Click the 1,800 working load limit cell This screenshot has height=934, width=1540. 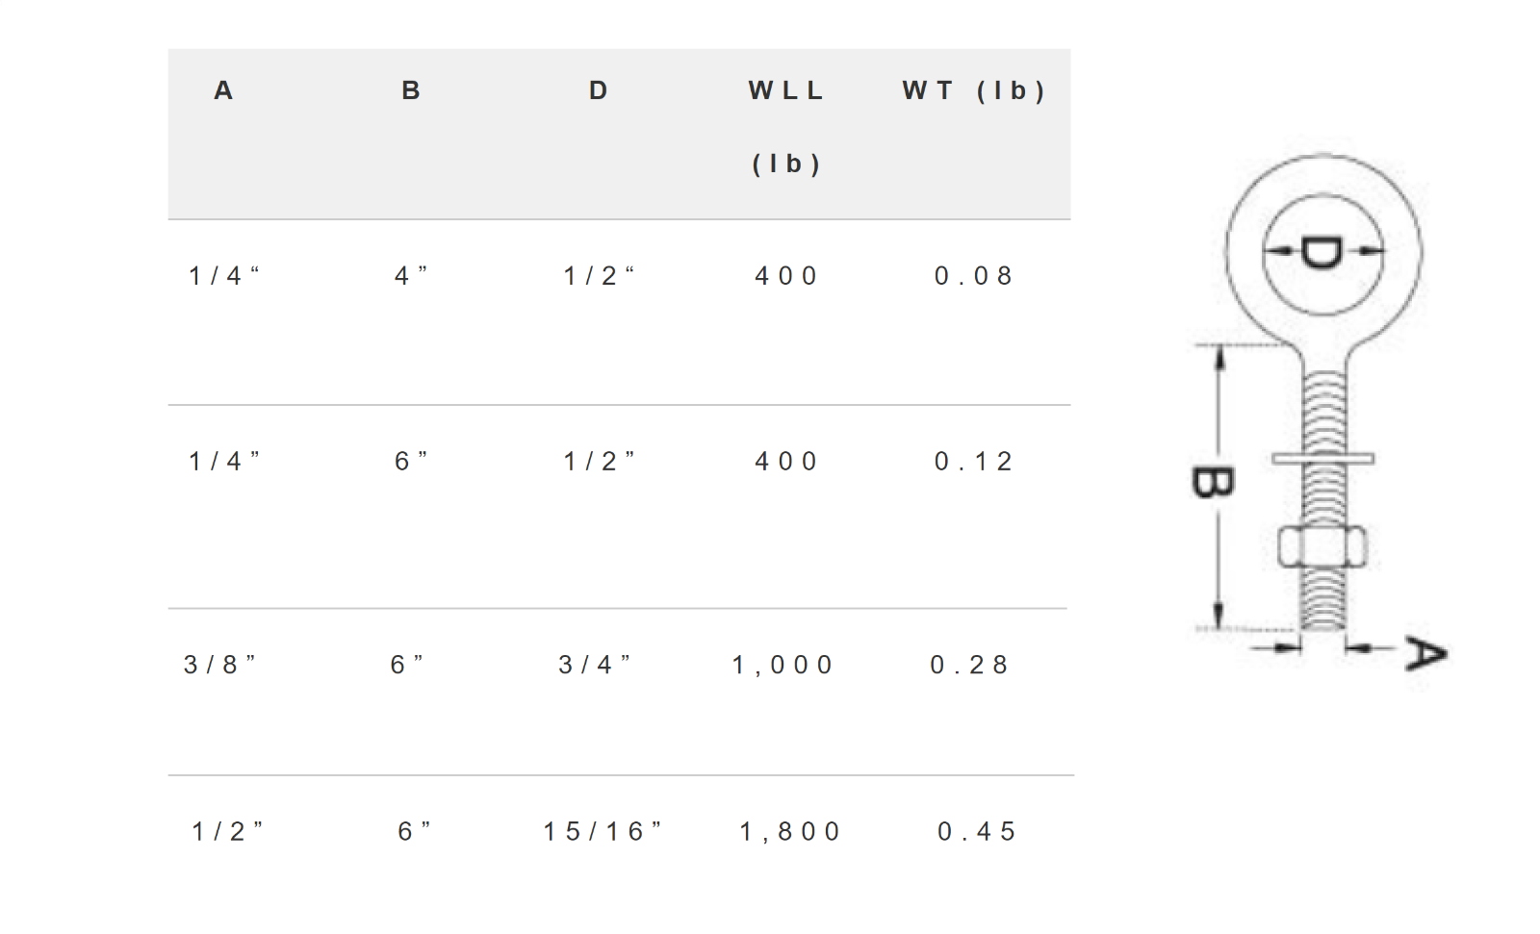(x=790, y=831)
